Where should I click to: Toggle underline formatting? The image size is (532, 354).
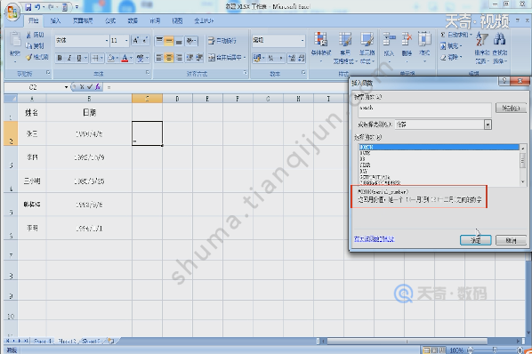78,59
